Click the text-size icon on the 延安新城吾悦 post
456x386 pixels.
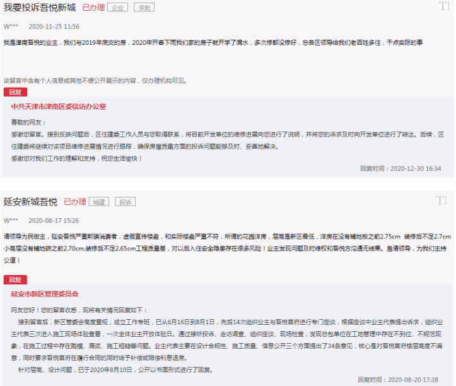443,201
